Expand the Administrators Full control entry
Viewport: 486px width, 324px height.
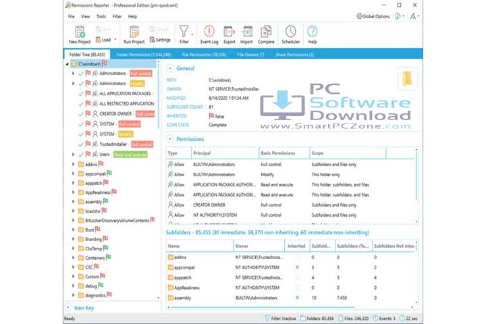(73, 74)
